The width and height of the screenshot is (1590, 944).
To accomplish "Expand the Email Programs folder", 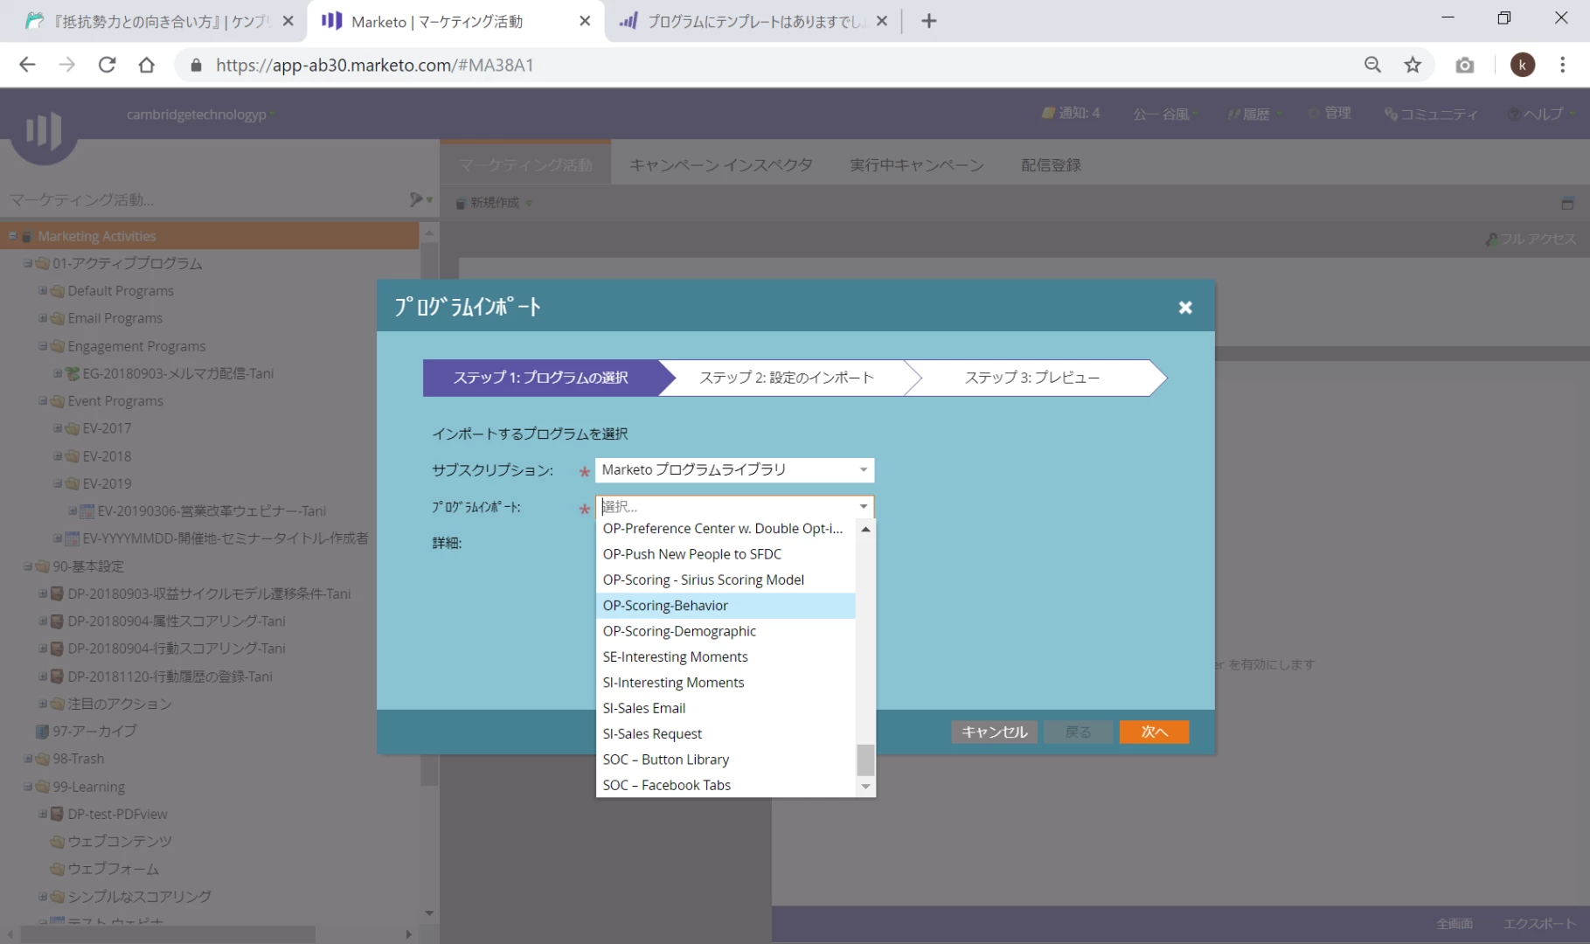I will pyautogui.click(x=43, y=318).
